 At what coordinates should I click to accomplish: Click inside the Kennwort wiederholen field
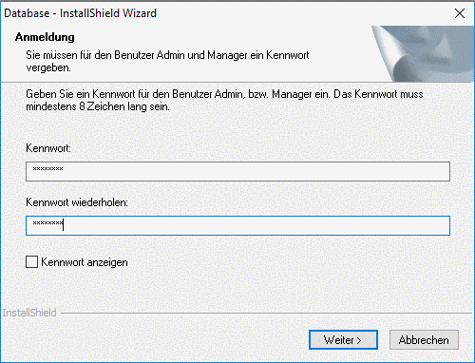pos(237,225)
